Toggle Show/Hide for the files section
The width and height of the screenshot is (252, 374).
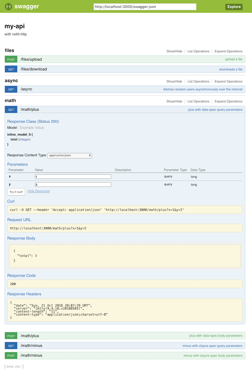click(x=174, y=51)
